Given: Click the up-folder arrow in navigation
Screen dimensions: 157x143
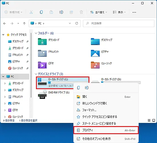Looking at the screenshot, I should (x=24, y=23).
